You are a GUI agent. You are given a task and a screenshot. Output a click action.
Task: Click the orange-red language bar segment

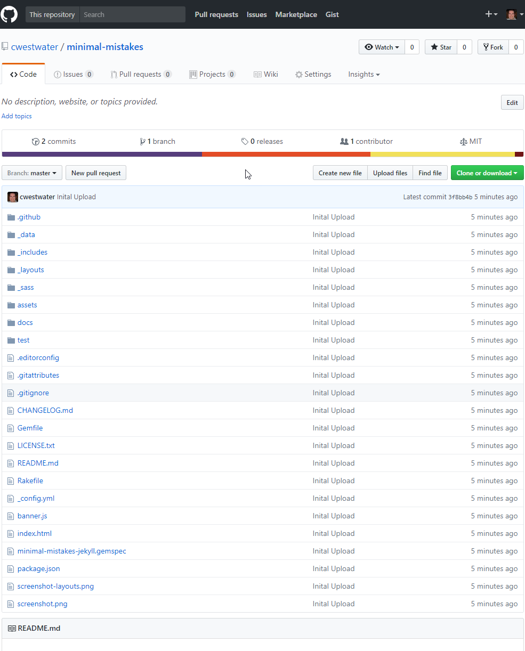click(x=286, y=154)
